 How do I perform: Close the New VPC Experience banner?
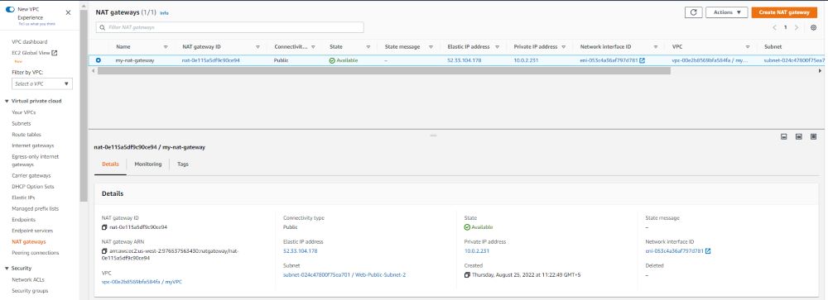tap(68, 12)
